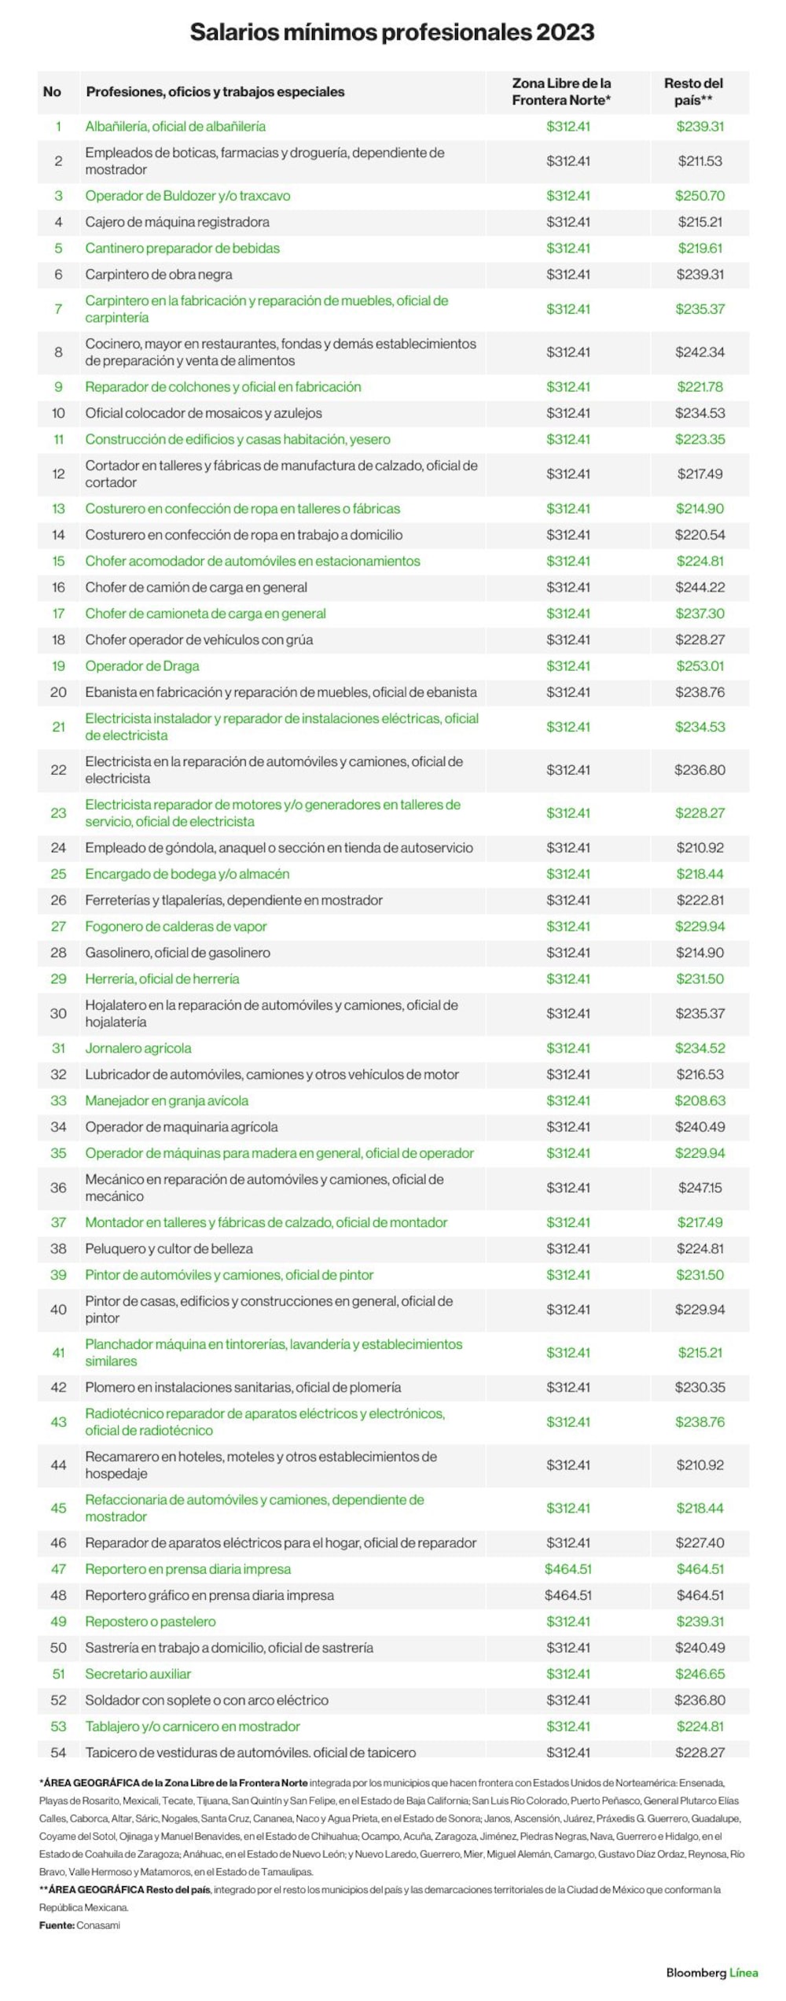The image size is (786, 2001).
Task: Click the $250.70 salary value
Action: 700,195
